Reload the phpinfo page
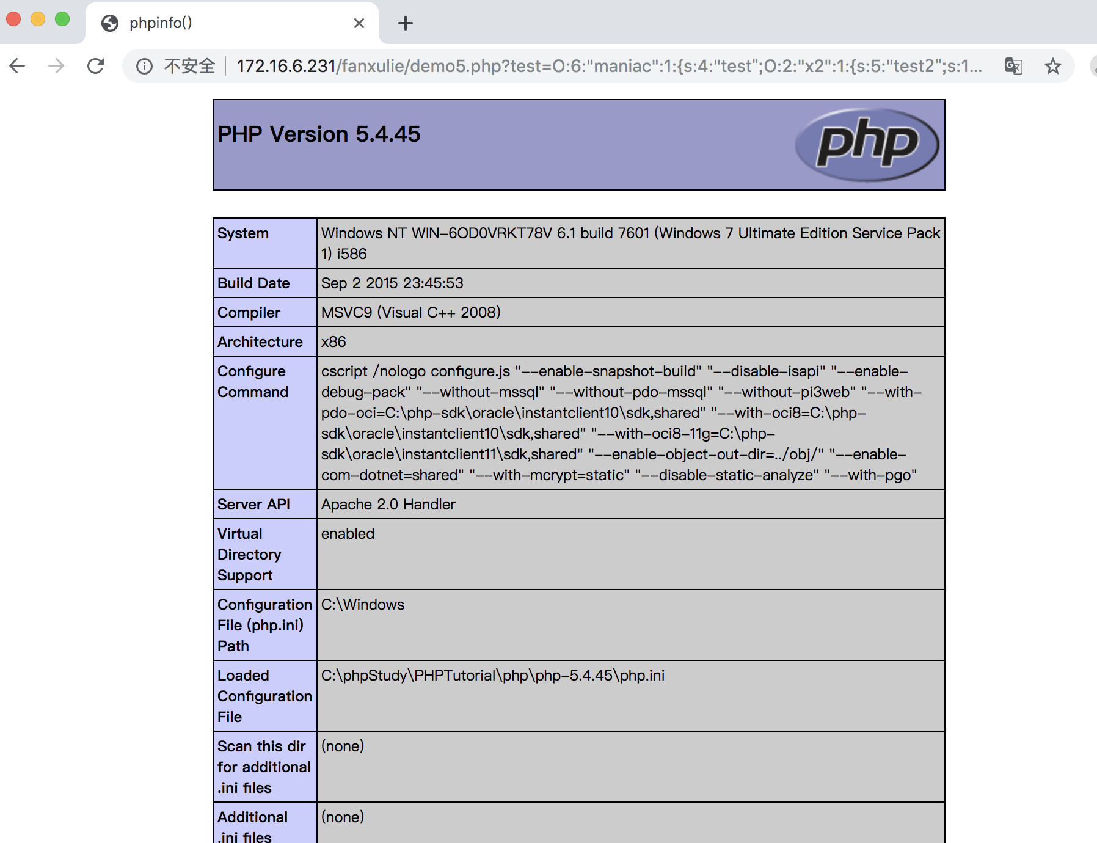This screenshot has height=843, width=1097. pos(96,66)
